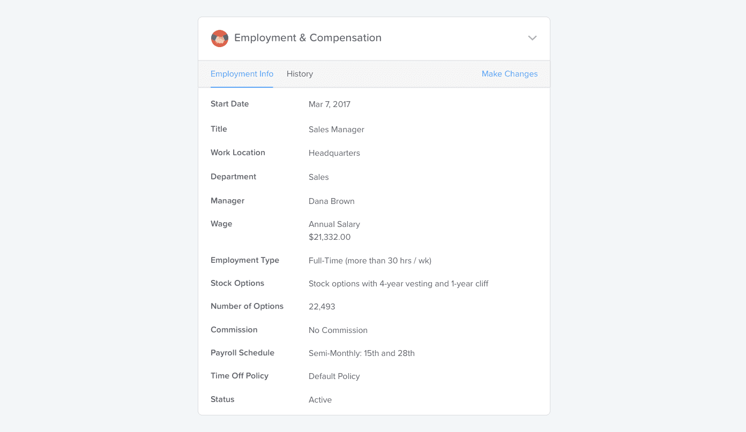Click the 22,493 number of options
The image size is (746, 432).
pos(320,306)
